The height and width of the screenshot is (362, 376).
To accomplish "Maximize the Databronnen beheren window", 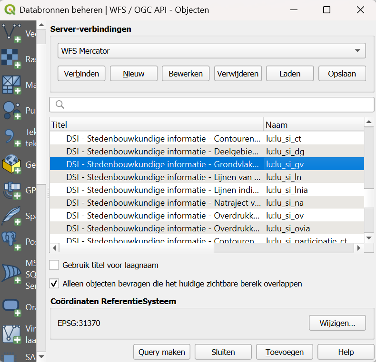I will point(327,10).
